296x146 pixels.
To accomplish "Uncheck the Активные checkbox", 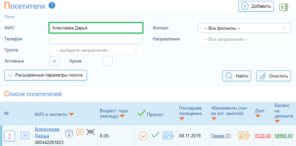I will point(54,61).
